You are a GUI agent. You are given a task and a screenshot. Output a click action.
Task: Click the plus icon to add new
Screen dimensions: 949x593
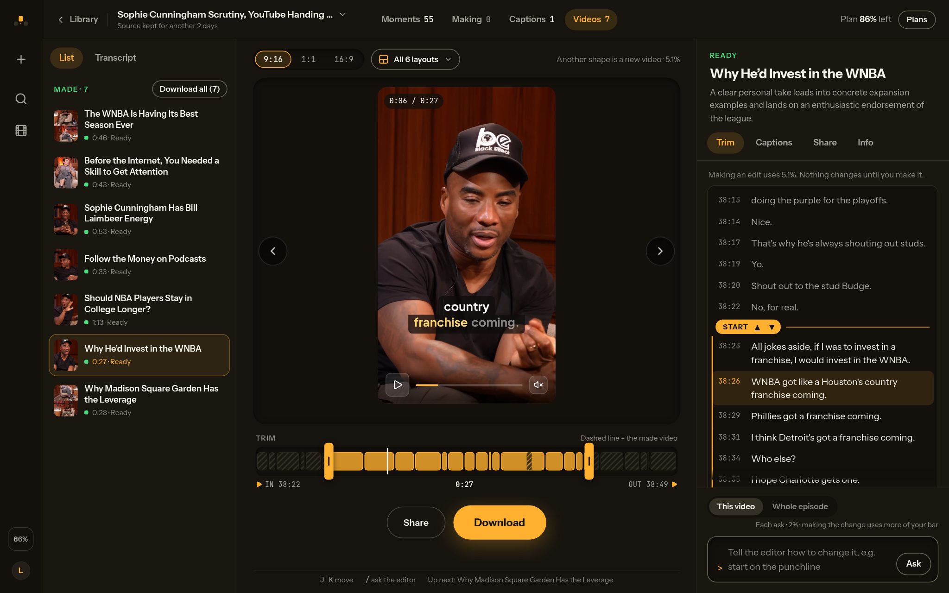coord(21,59)
